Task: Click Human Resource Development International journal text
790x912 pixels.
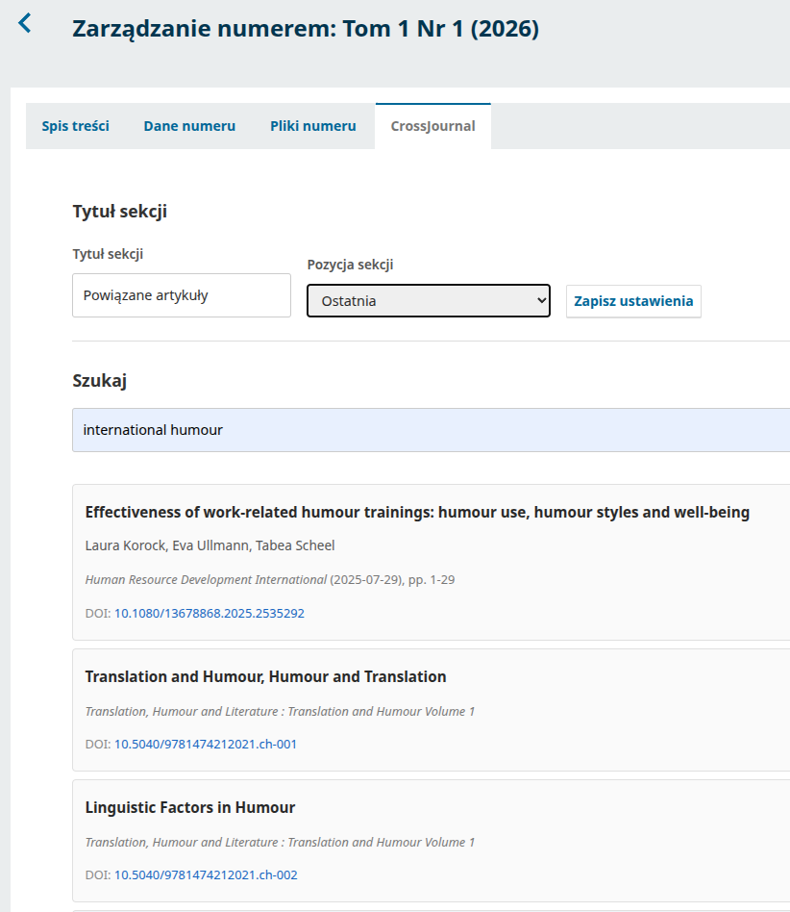Action: 206,580
